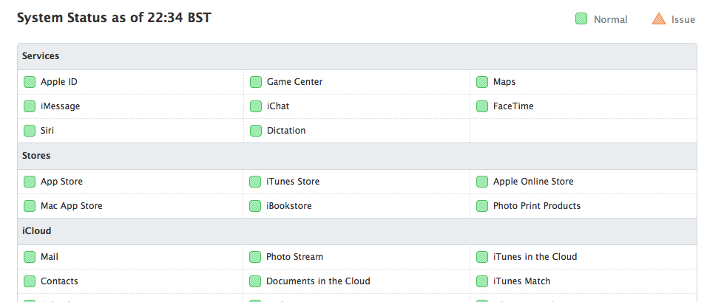Image resolution: width=707 pixels, height=302 pixels.
Task: Click the Services section header
Action: 41,56
